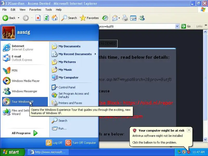This screenshot has height=156, width=208.
Task: Click the Go button beside address bar
Action: pyautogui.click(x=186, y=26)
